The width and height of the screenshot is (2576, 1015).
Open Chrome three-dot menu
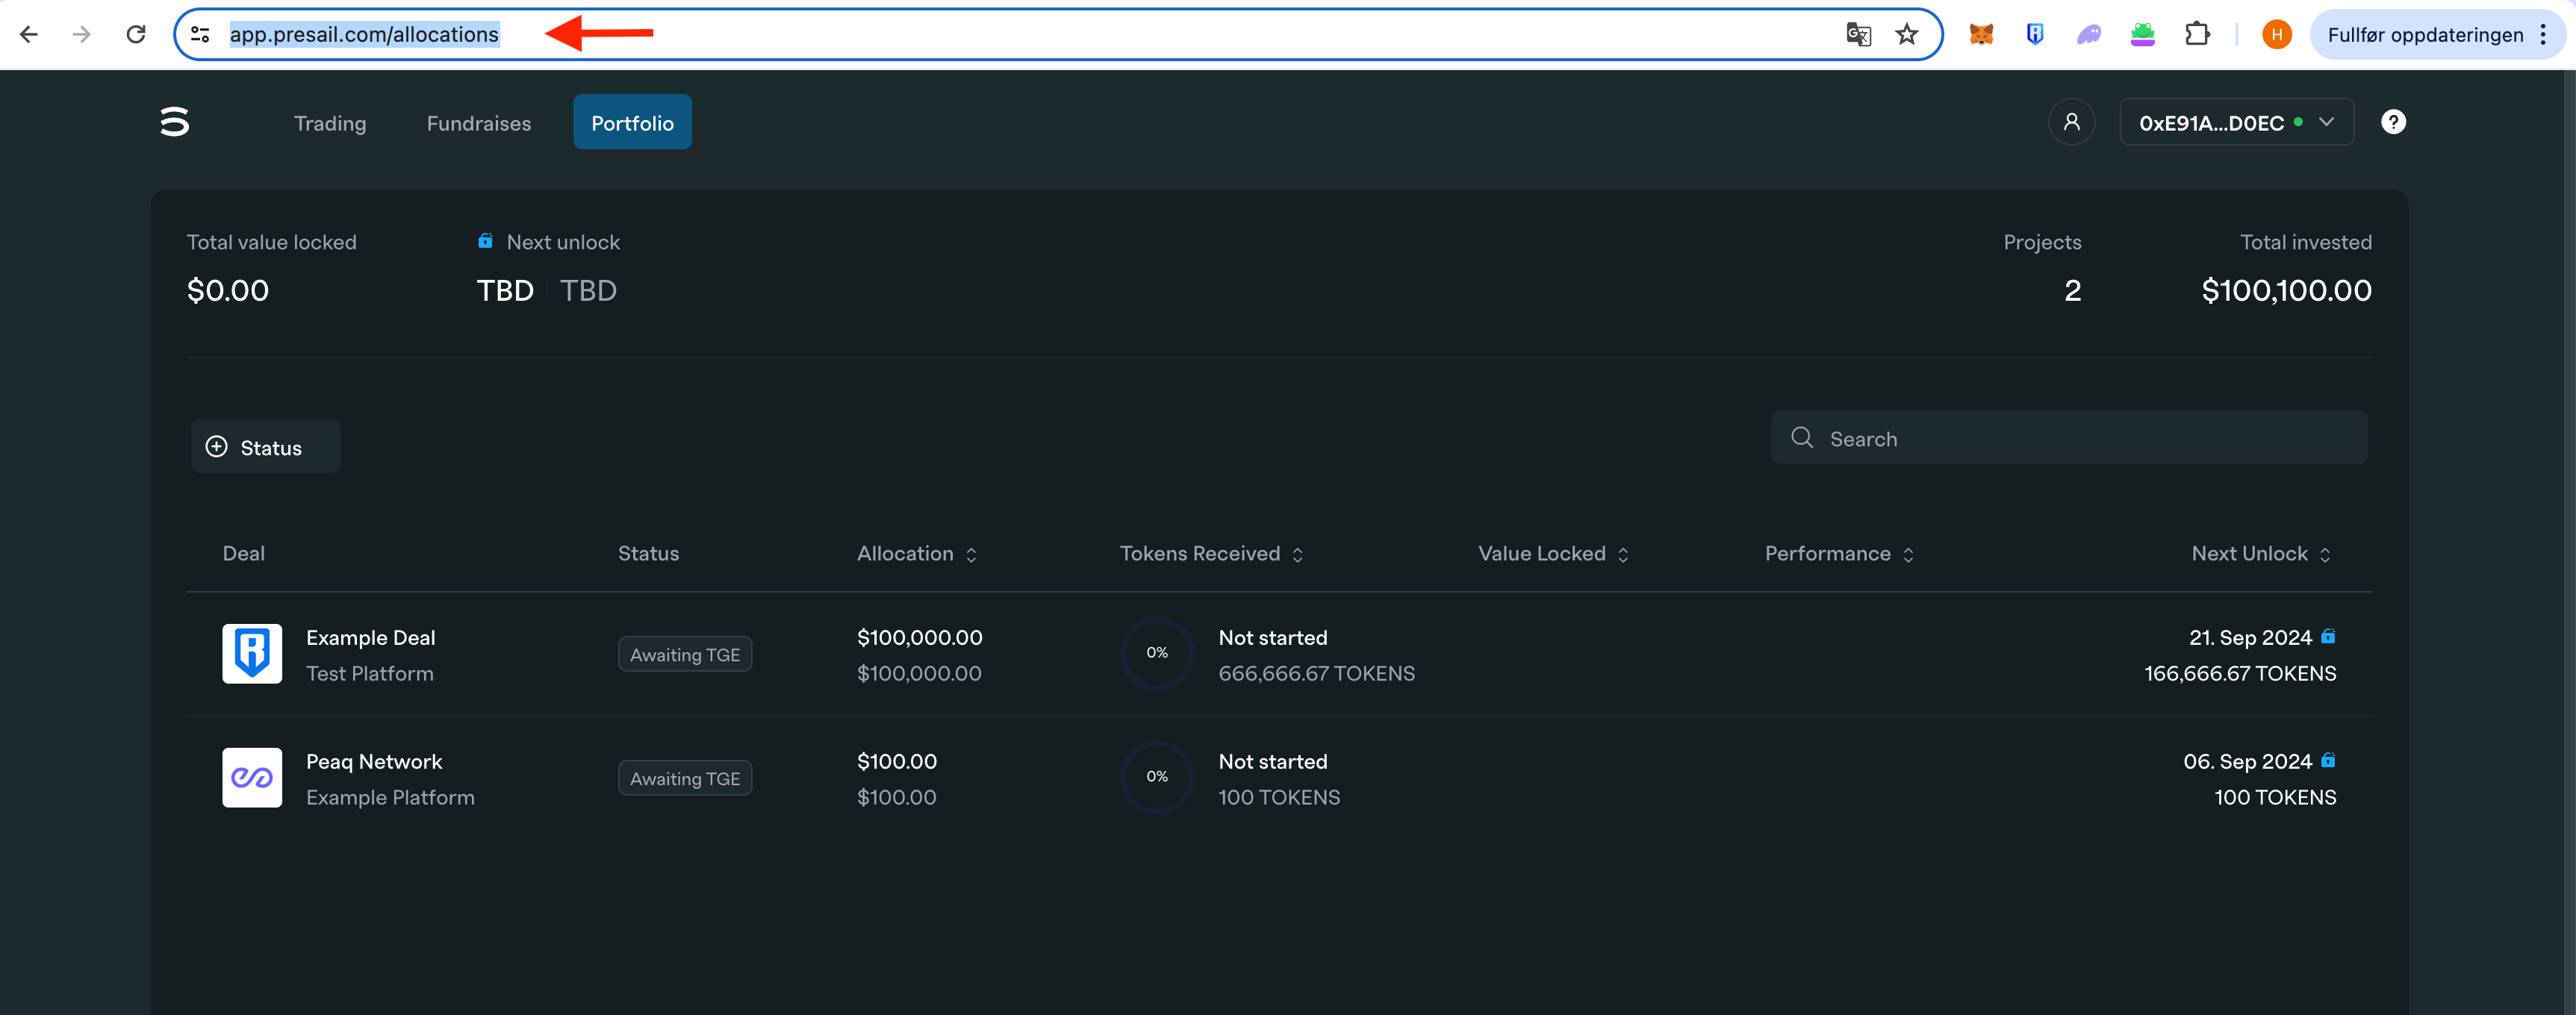pyautogui.click(x=2543, y=35)
